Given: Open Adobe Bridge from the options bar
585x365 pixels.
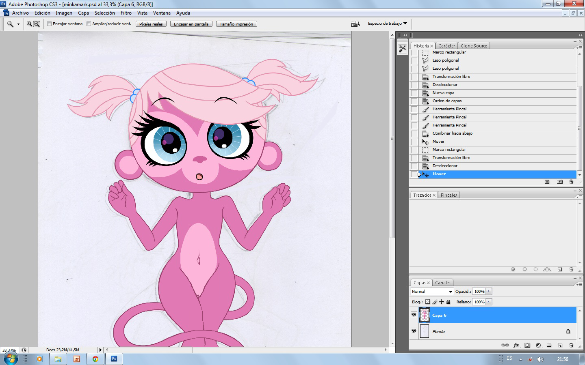Looking at the screenshot, I should (355, 24).
